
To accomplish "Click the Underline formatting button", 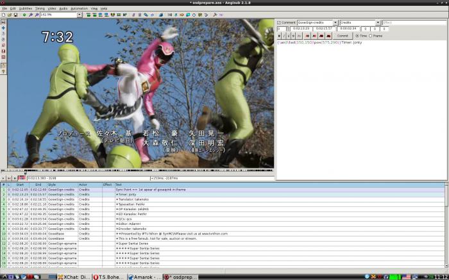I will click(289, 36).
